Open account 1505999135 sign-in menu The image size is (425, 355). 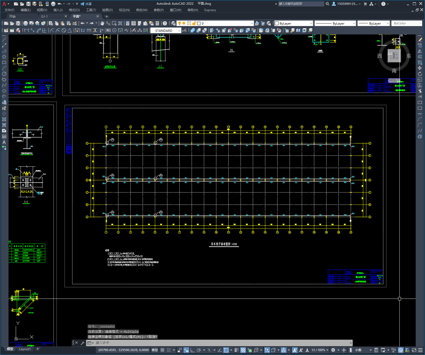[x=346, y=4]
